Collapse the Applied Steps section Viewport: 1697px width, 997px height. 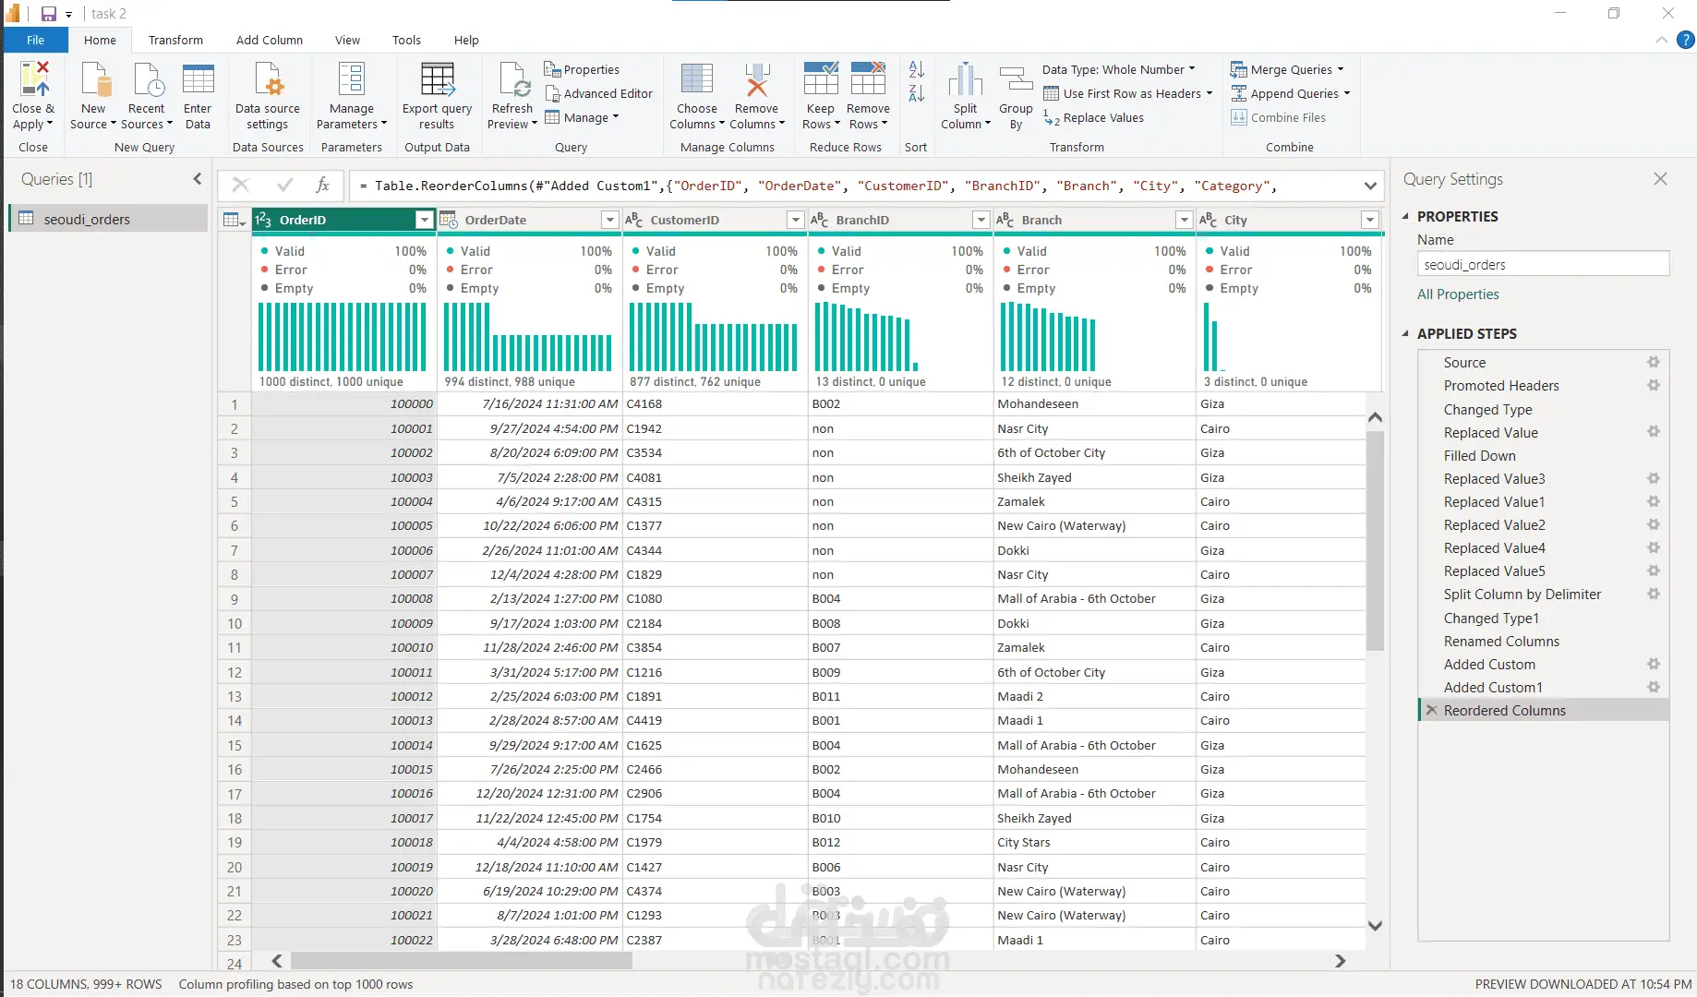click(x=1405, y=333)
